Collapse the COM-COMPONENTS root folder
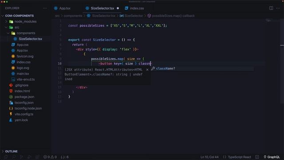 [3, 16]
